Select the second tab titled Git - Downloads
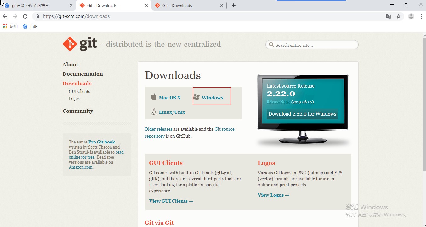 (x=114, y=5)
